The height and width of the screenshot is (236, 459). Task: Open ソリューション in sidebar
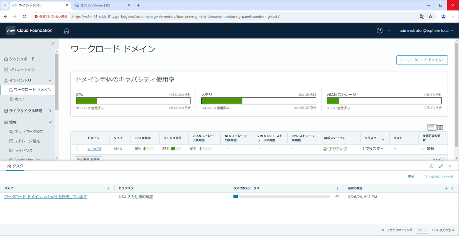click(x=22, y=70)
